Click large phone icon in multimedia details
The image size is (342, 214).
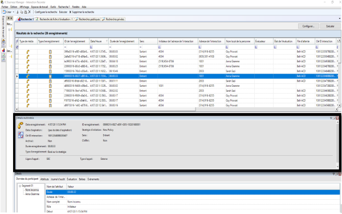point(21,126)
